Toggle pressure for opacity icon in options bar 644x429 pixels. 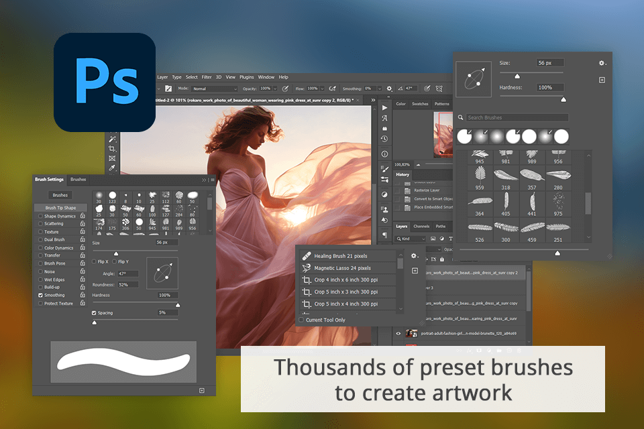click(285, 88)
